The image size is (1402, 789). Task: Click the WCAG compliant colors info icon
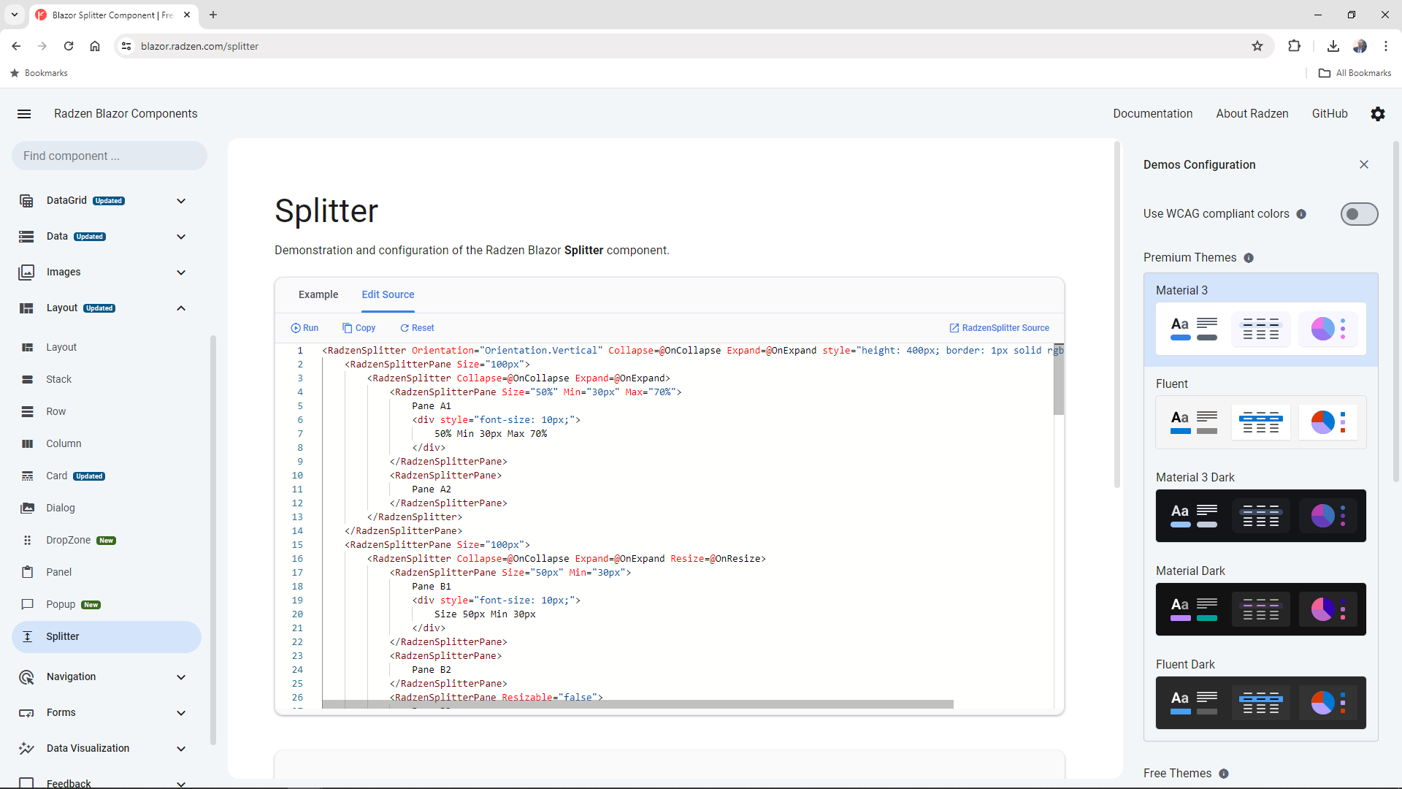coord(1301,214)
